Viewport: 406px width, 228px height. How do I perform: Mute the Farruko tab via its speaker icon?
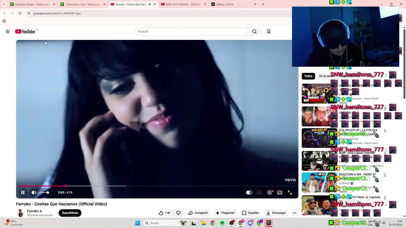click(x=150, y=4)
